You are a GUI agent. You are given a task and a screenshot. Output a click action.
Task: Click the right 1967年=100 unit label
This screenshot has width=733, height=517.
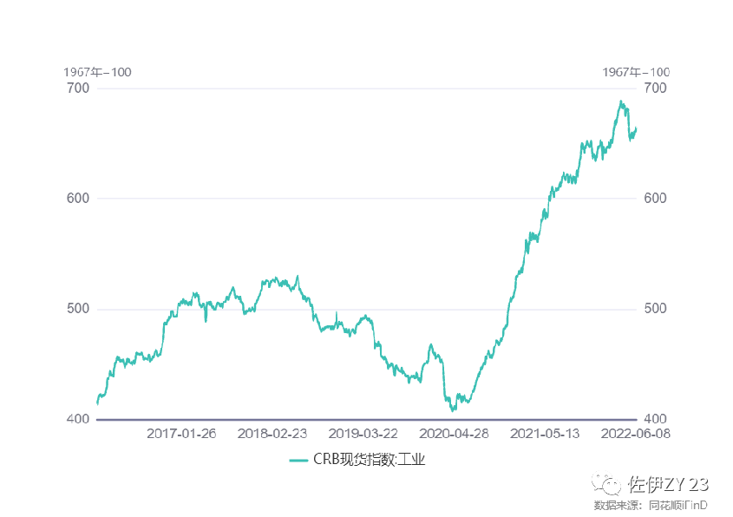click(x=636, y=72)
